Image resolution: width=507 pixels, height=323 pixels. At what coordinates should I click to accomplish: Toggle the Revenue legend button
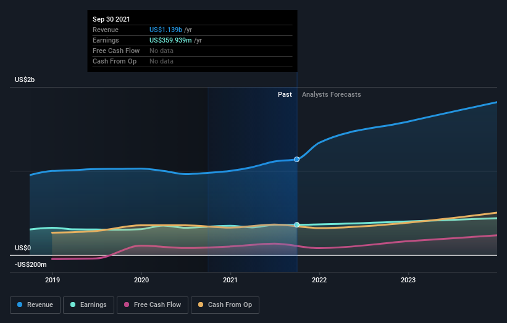tap(35, 305)
